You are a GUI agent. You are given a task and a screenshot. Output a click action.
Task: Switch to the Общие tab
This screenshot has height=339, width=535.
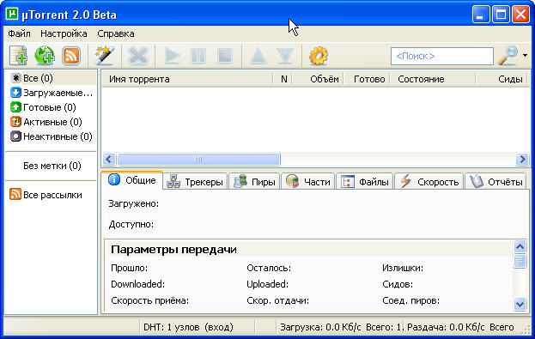pos(132,180)
